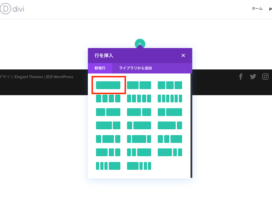Switch to the ライブラリから追加 tab
272x208 pixels.
135,68
